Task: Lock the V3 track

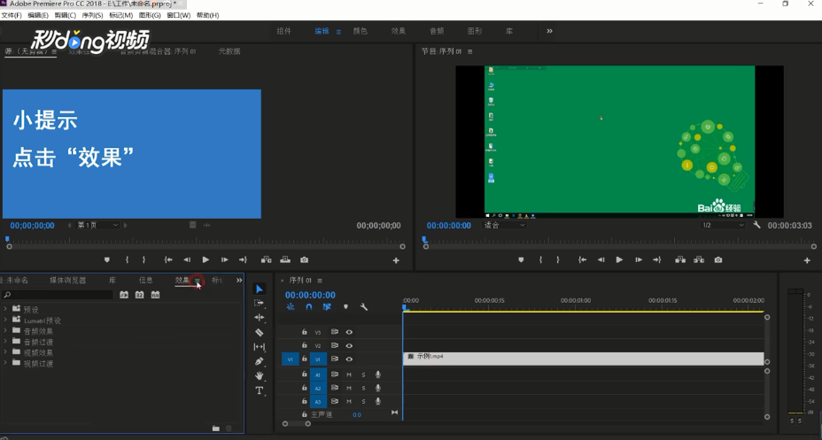Action: tap(304, 332)
